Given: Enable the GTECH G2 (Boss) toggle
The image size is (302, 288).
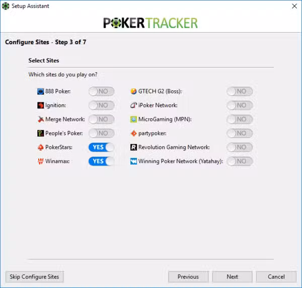Looking at the screenshot, I should click(x=240, y=91).
